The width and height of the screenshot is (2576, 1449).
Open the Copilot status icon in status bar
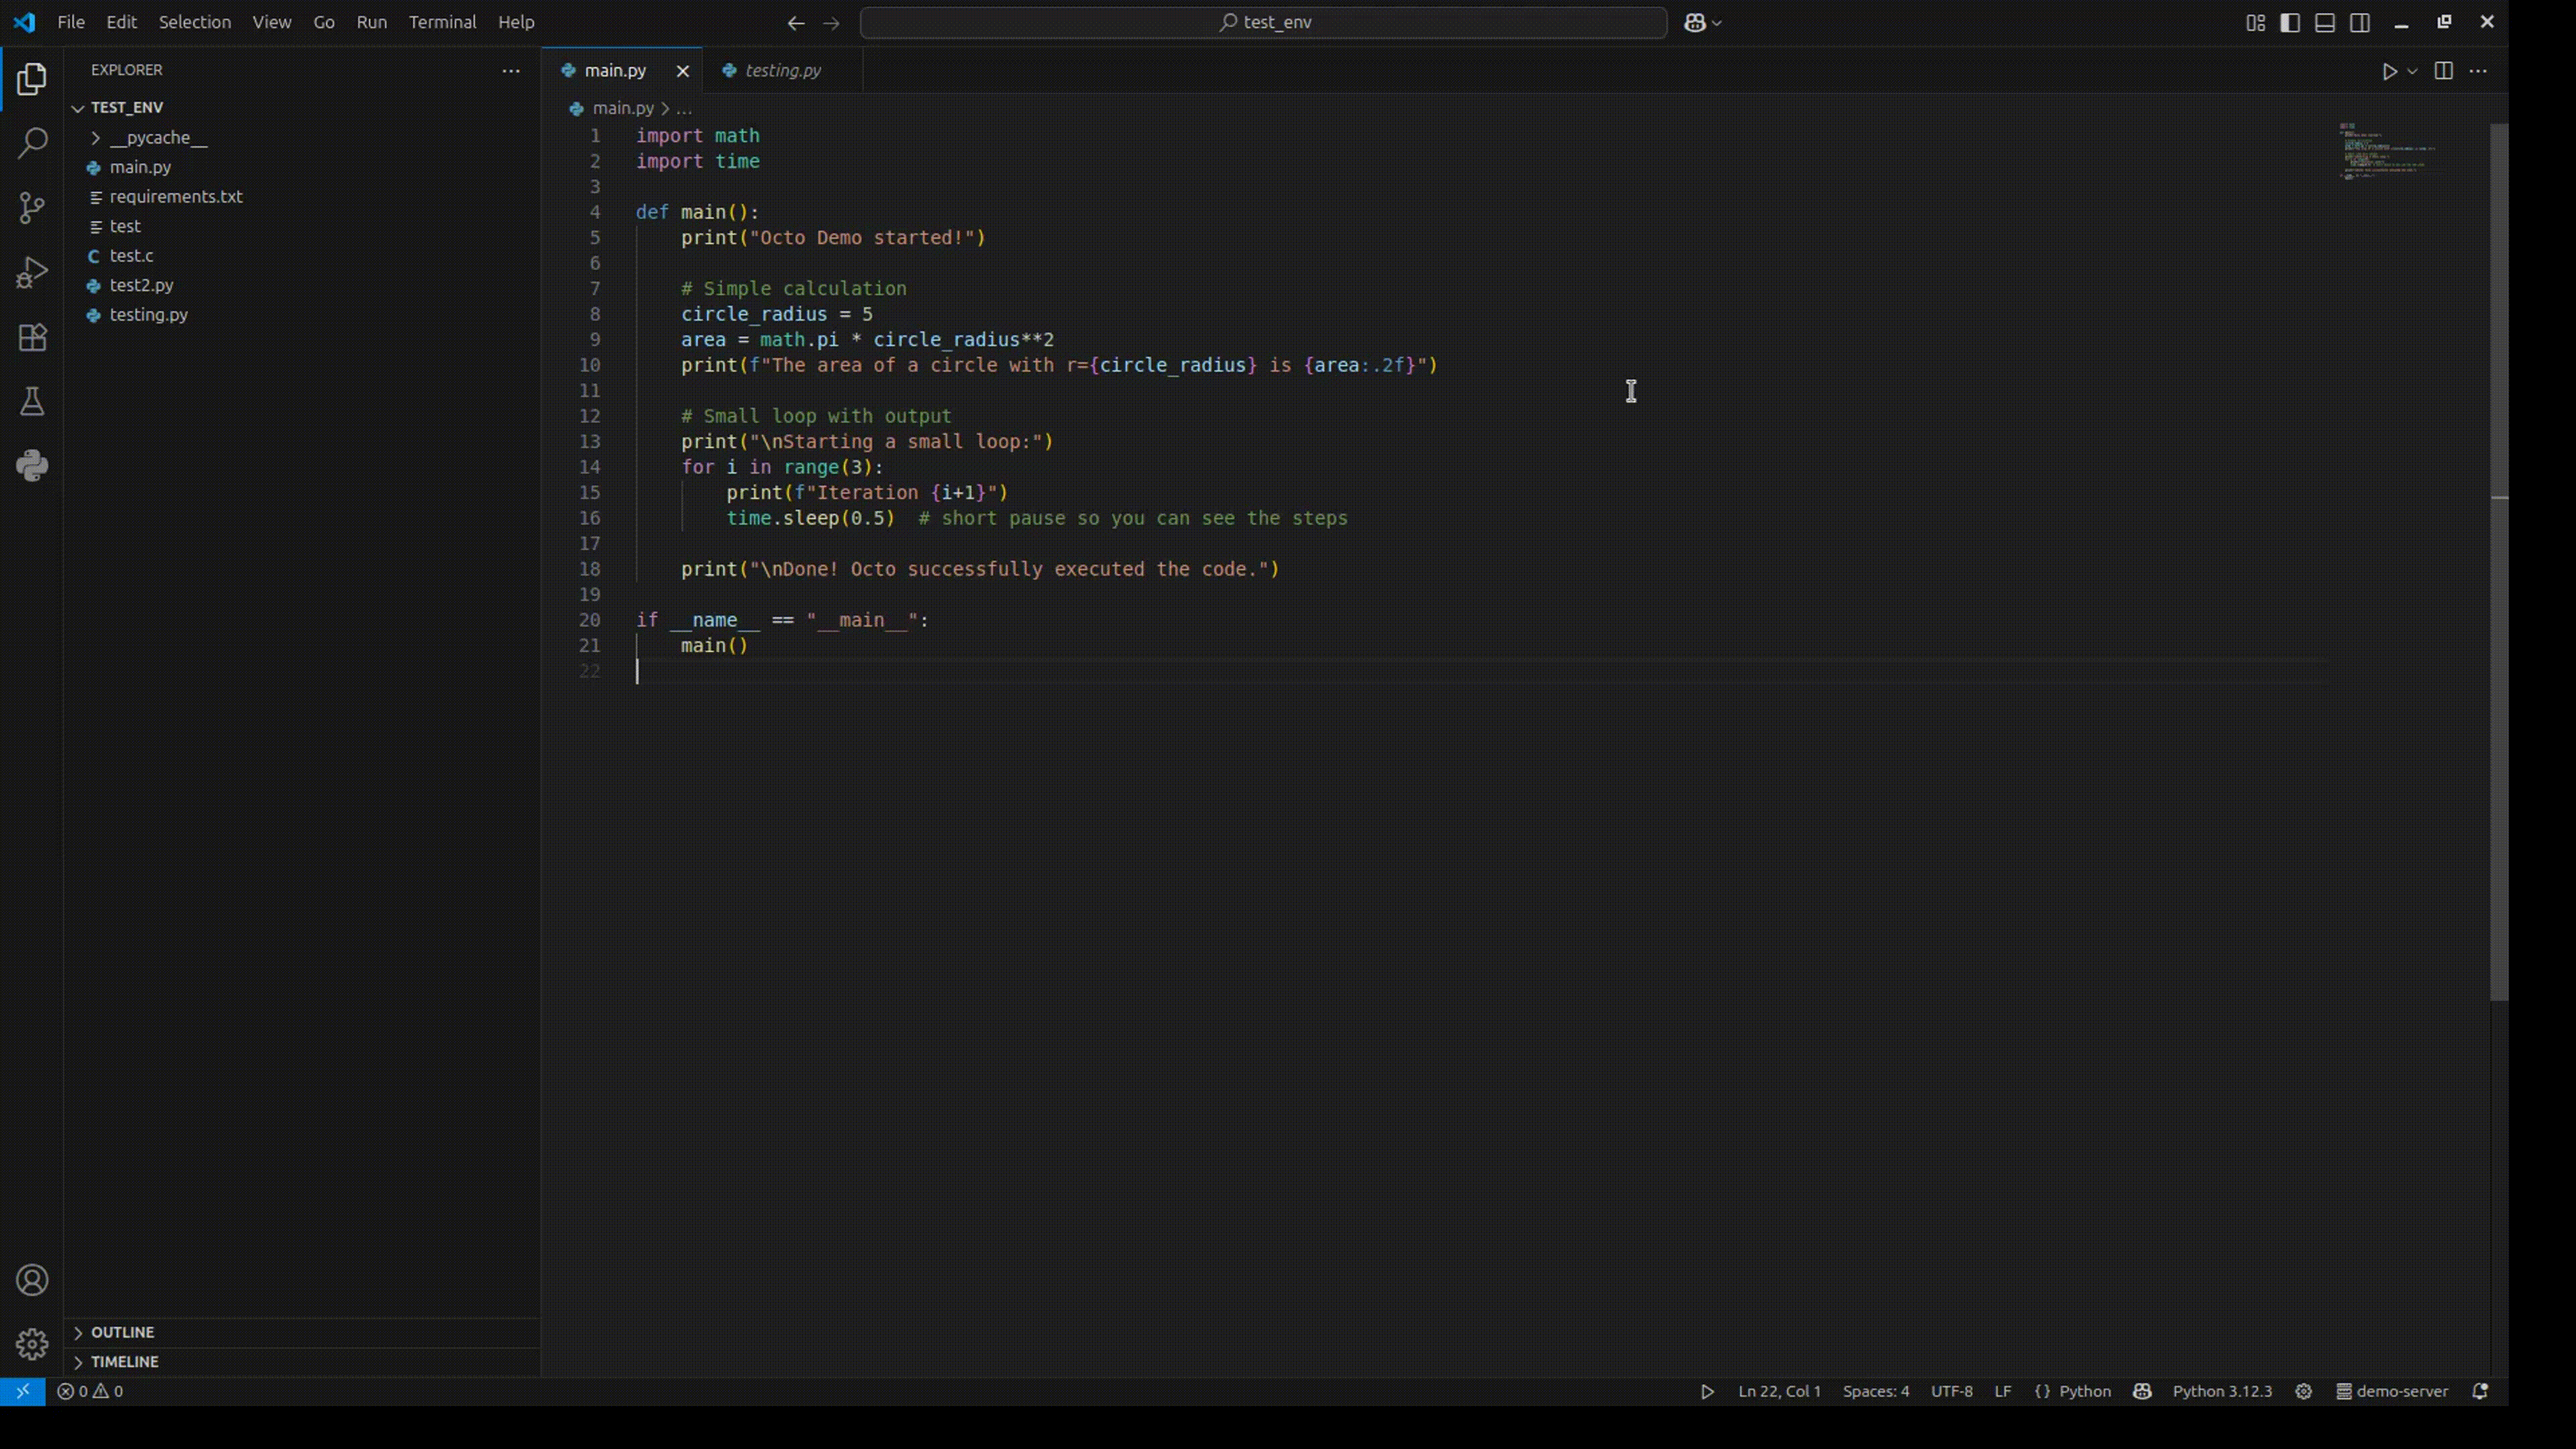tap(2142, 1391)
